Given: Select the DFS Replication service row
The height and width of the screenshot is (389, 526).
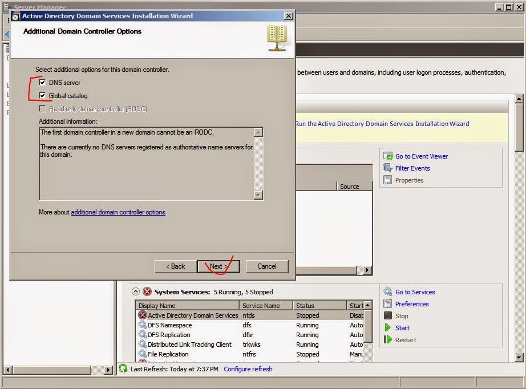Looking at the screenshot, I should 250,335.
